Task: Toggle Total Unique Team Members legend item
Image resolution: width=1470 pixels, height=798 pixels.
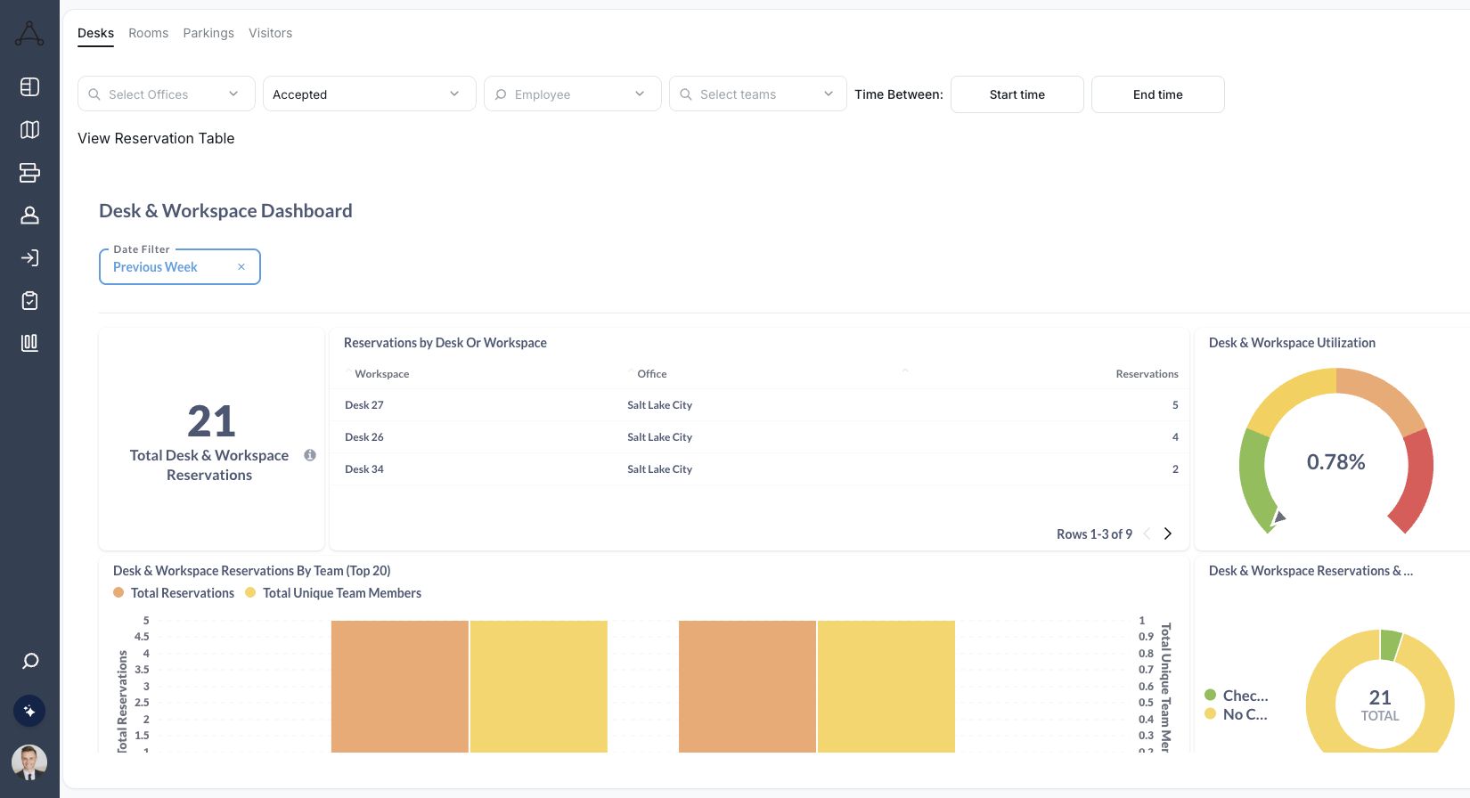Action: click(333, 593)
